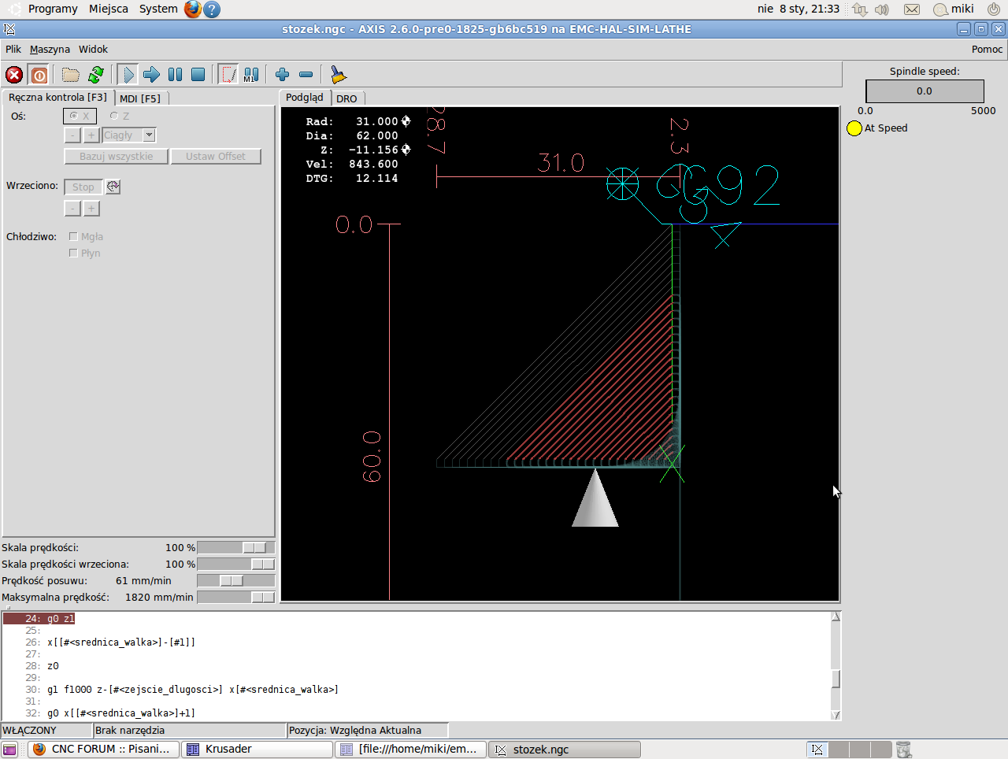Show desktop using bottom-left panel icon

click(x=9, y=750)
